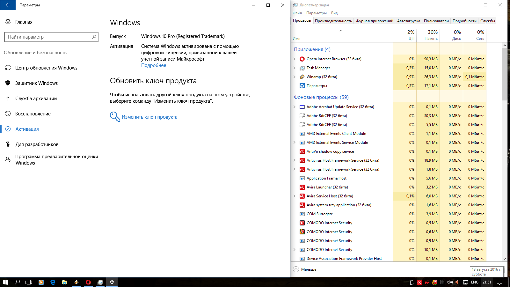Click the key icon for changing product key
The height and width of the screenshot is (287, 510).
(x=114, y=117)
